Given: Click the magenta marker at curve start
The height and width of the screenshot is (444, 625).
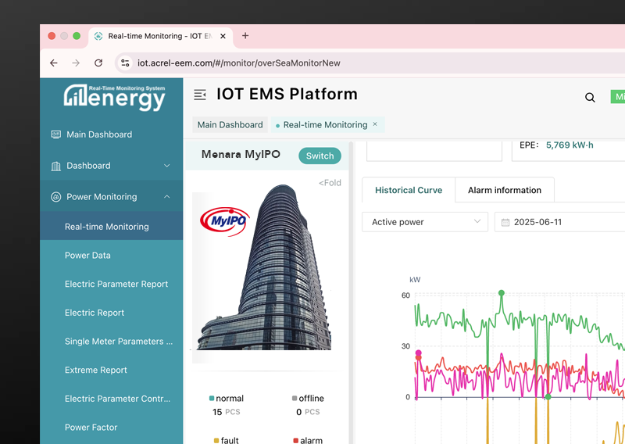Looking at the screenshot, I should 418,353.
